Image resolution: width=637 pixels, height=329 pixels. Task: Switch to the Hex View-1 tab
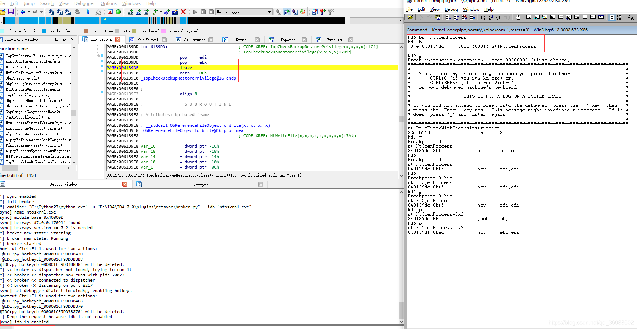click(148, 40)
